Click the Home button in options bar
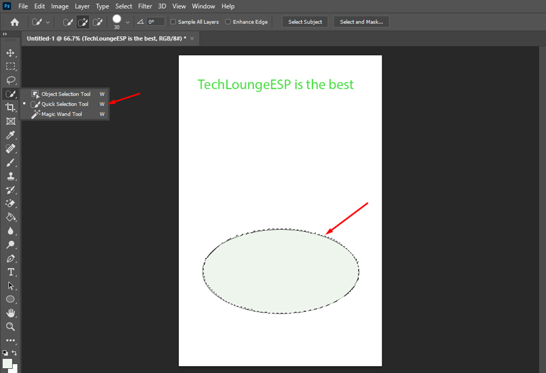 15,22
